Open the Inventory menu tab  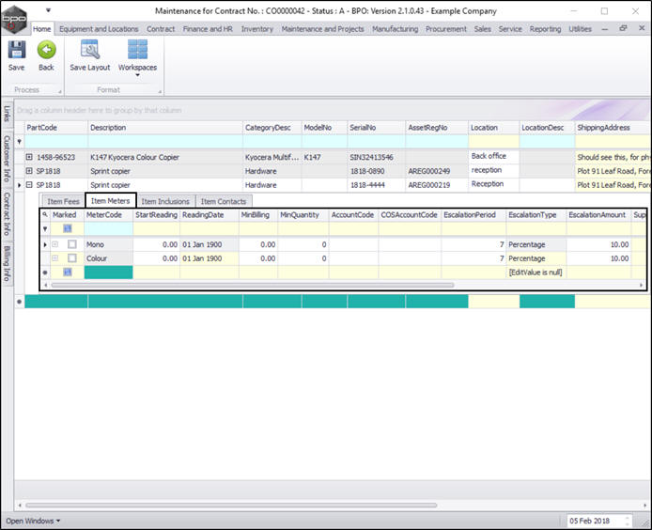pos(256,29)
